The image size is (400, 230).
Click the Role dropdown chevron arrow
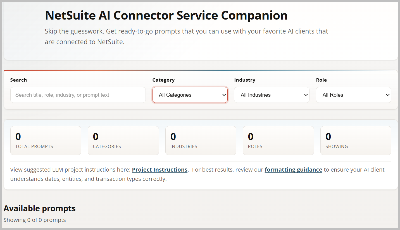pyautogui.click(x=388, y=95)
